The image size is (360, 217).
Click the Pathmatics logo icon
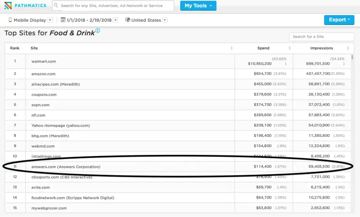click(x=8, y=6)
